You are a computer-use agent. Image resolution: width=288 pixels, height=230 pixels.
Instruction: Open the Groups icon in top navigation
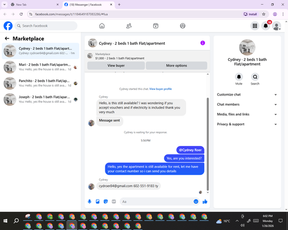click(x=183, y=26)
